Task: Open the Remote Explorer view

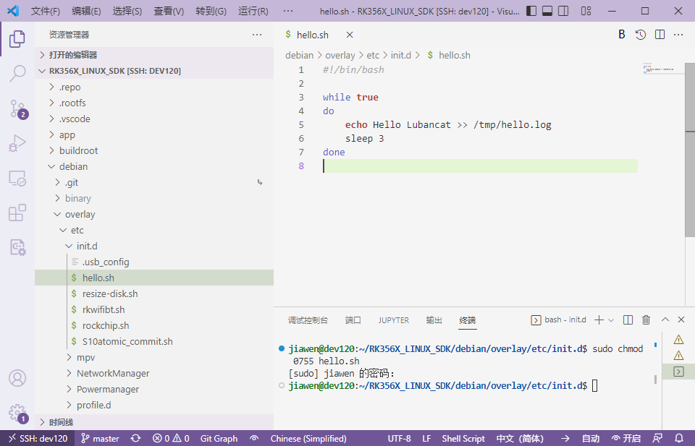Action: pyautogui.click(x=17, y=177)
